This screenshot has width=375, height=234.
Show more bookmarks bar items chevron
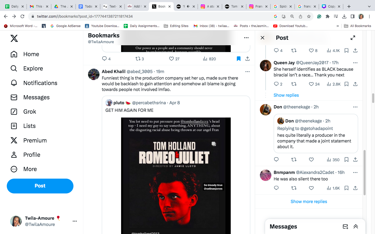pos(338,26)
